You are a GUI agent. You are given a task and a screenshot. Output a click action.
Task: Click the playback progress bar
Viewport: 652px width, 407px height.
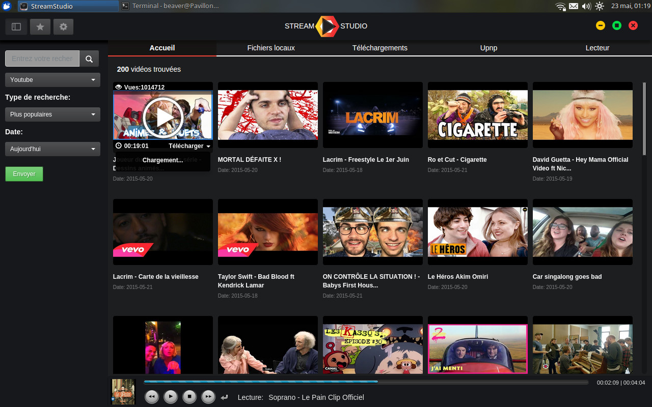(366, 382)
